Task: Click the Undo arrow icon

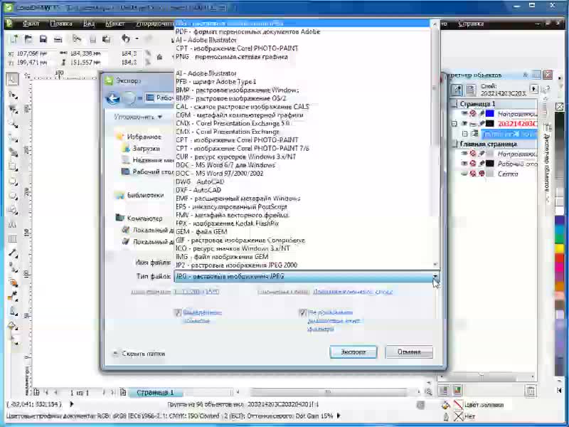Action: coord(126,38)
